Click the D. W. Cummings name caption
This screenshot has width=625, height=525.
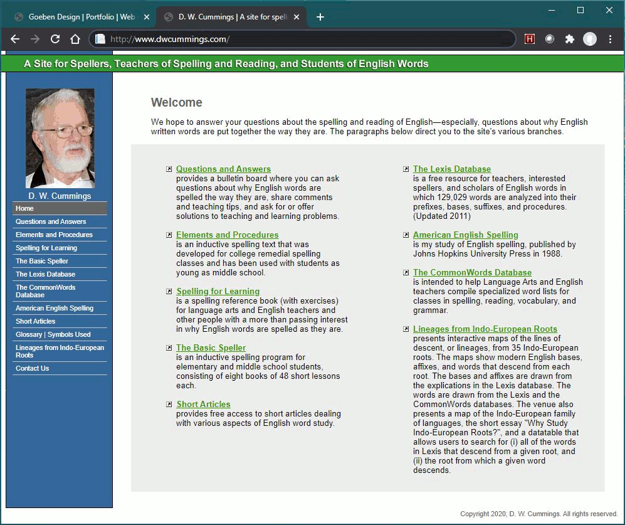[60, 196]
